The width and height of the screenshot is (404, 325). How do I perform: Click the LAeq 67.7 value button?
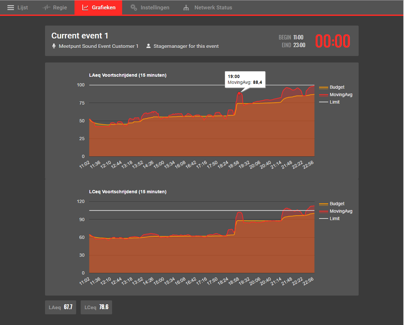[61, 307]
